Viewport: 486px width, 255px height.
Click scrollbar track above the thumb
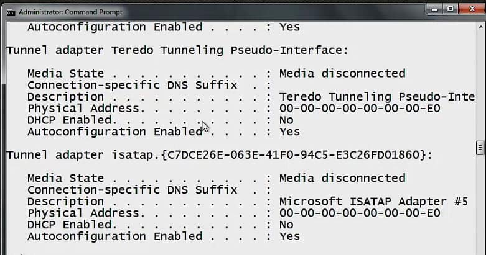pyautogui.click(x=480, y=85)
